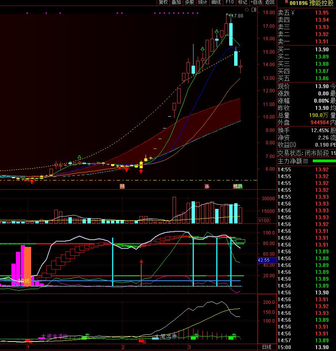Click month marker 2 on the time axis
Viewport: 336px width, 351px height.
click(123, 347)
